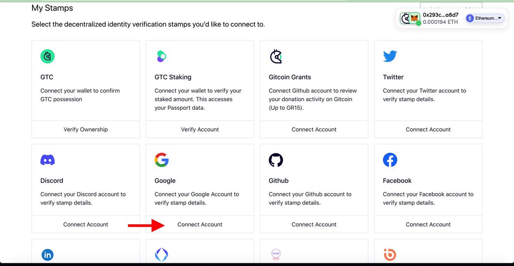This screenshot has height=266, width=514.
Task: Click the GTC Staking card title
Action: pyautogui.click(x=173, y=77)
